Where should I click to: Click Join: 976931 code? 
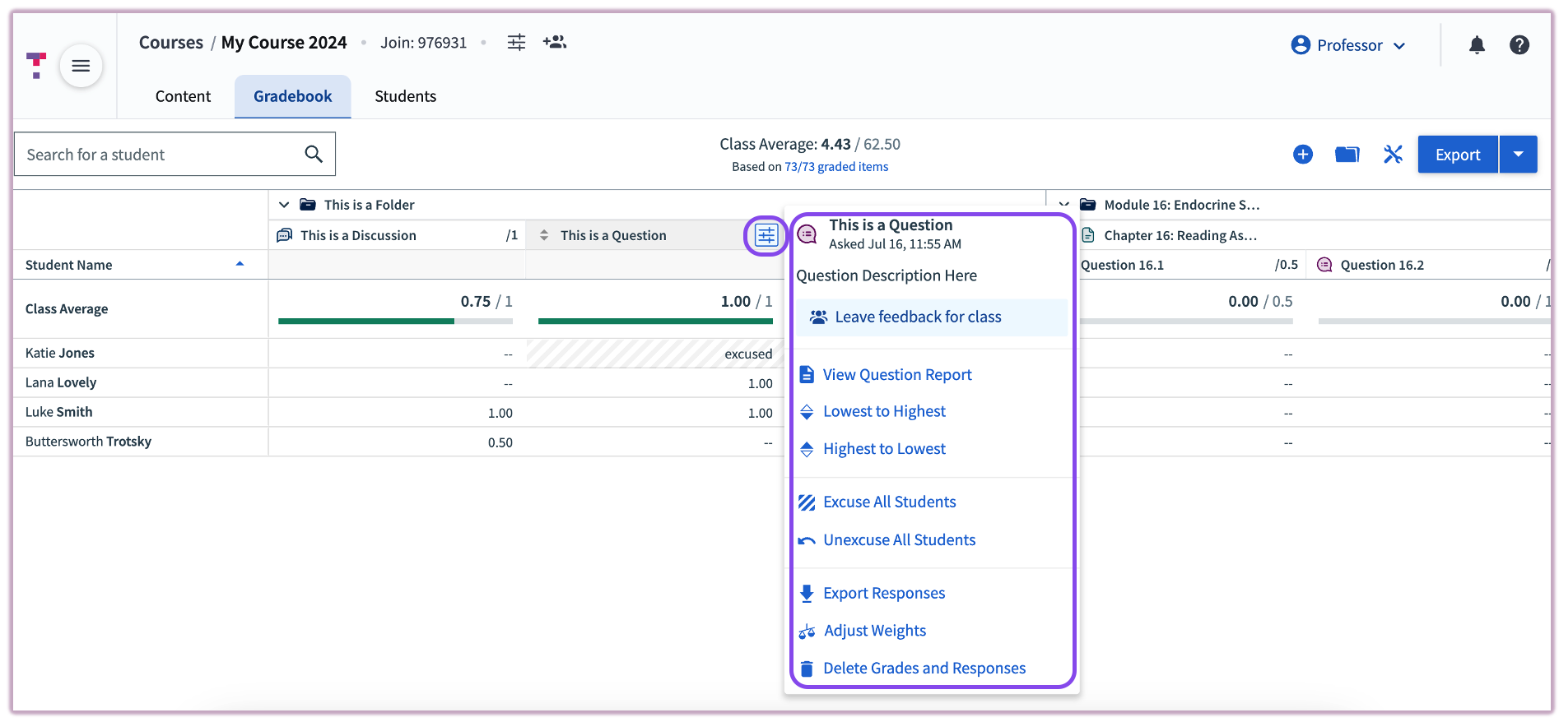click(x=423, y=43)
